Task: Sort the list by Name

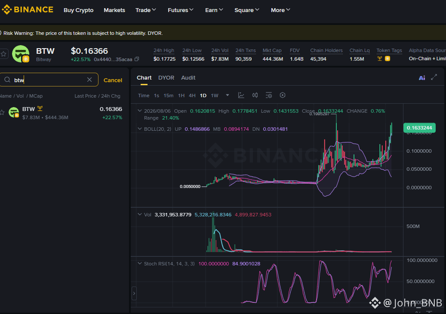Action: (x=6, y=96)
